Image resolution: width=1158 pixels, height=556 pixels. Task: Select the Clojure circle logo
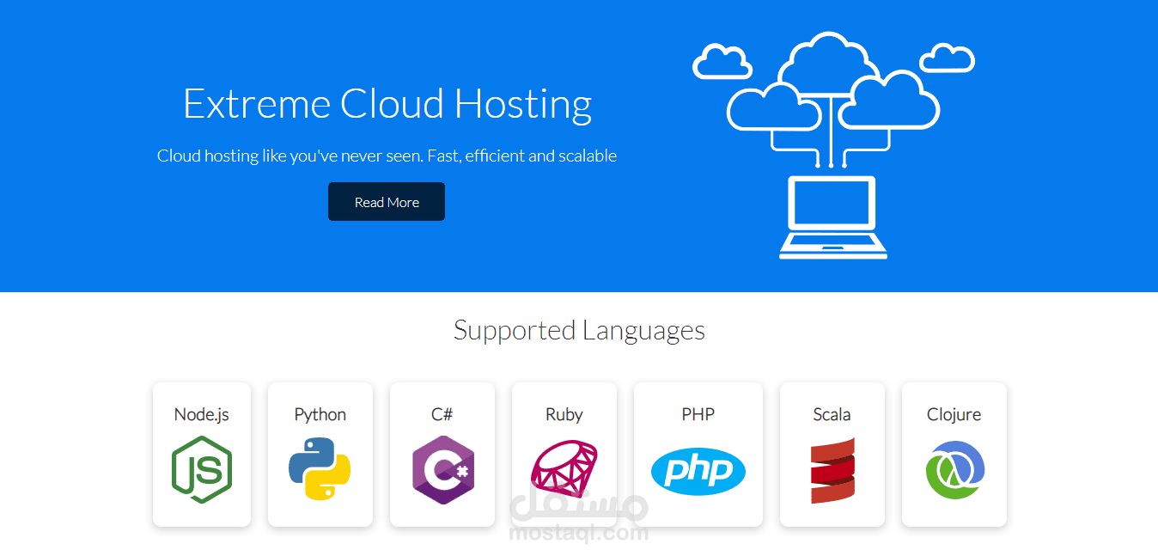click(954, 469)
